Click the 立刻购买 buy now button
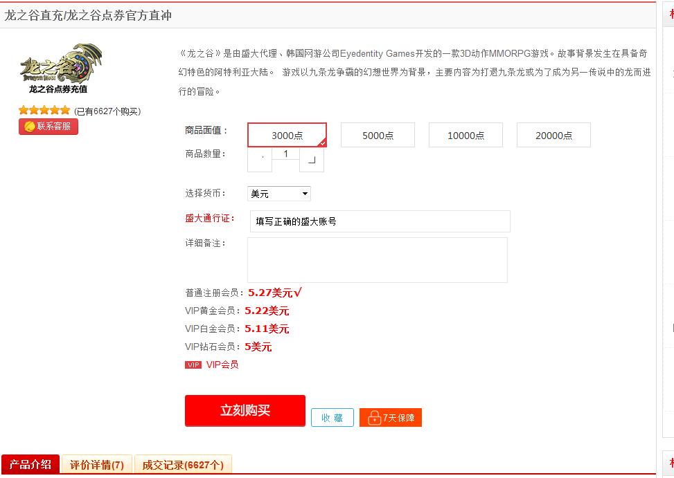Screen dimensions: 674x478 point(245,411)
